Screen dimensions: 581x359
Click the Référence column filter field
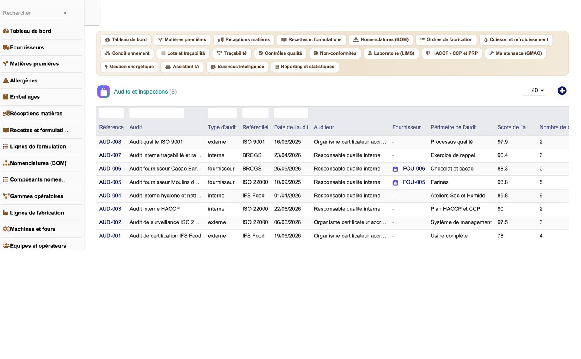pyautogui.click(x=111, y=113)
